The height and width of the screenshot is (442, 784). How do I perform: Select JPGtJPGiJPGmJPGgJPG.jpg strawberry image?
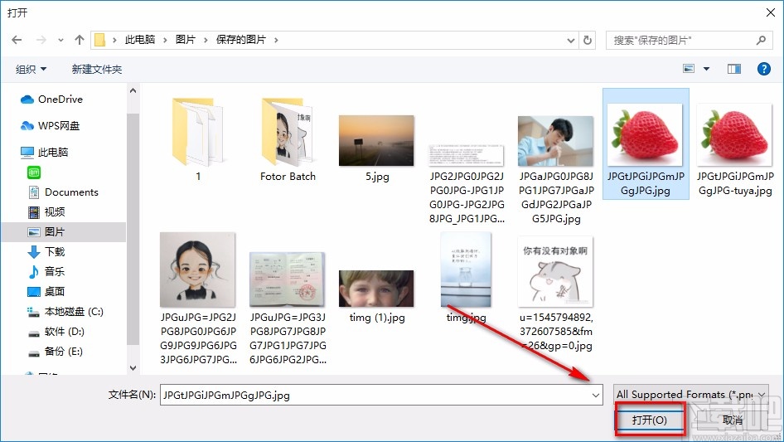[x=646, y=144]
